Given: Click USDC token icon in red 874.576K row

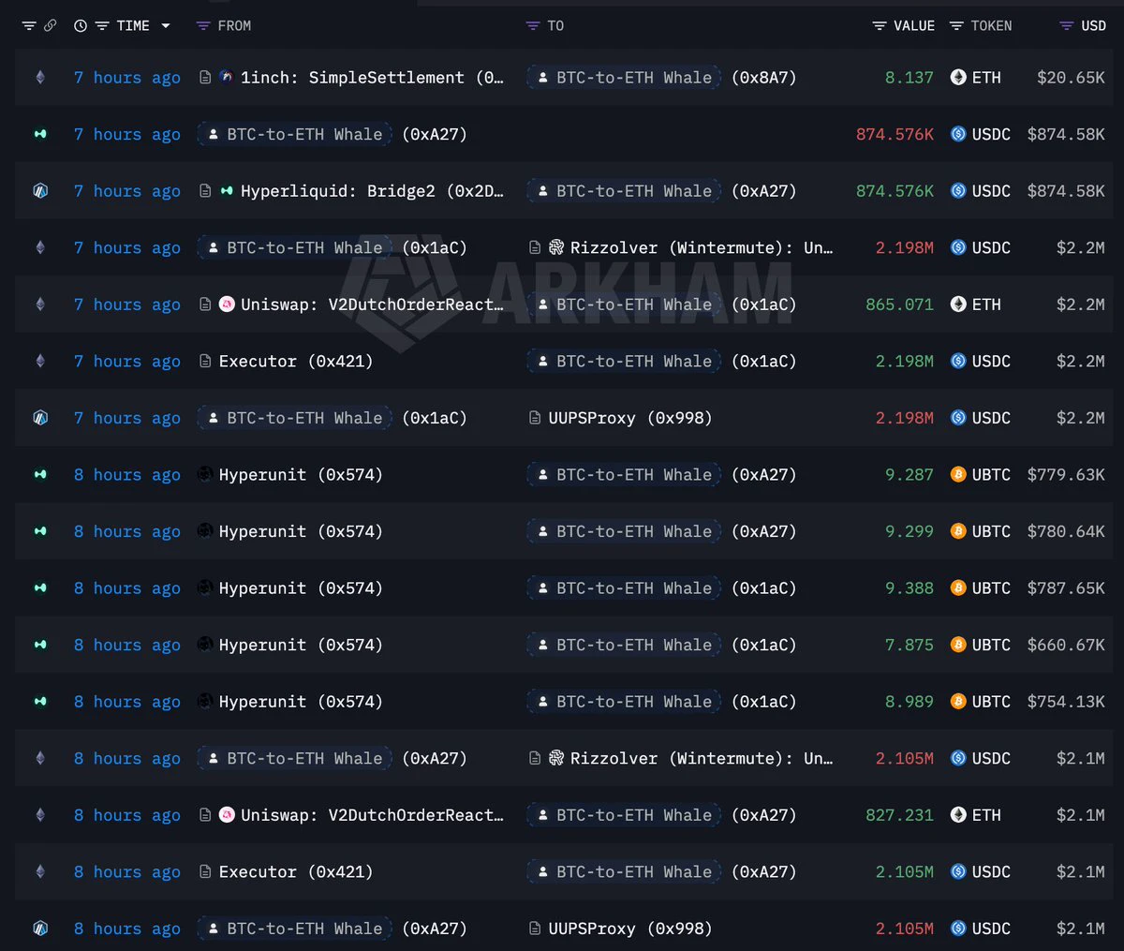Looking at the screenshot, I should pos(958,134).
